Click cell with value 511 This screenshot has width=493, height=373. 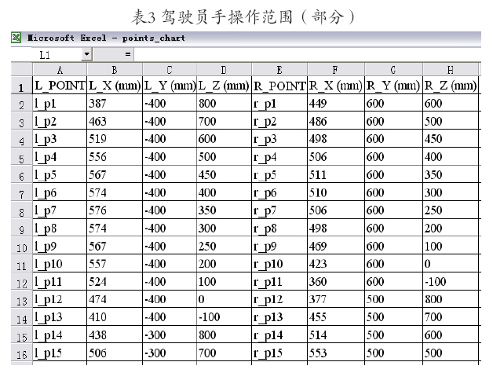tap(336, 174)
